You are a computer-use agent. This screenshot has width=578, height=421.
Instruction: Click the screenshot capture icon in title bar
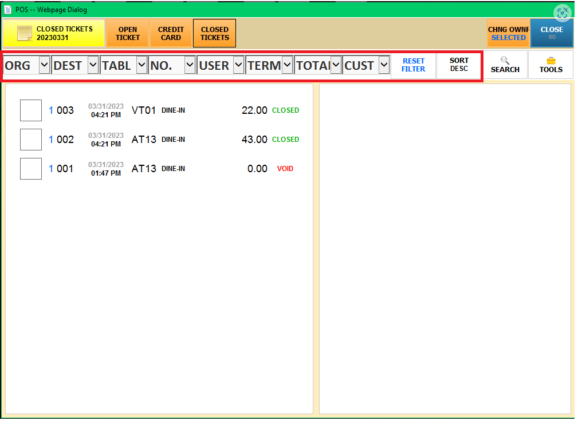[x=563, y=13]
